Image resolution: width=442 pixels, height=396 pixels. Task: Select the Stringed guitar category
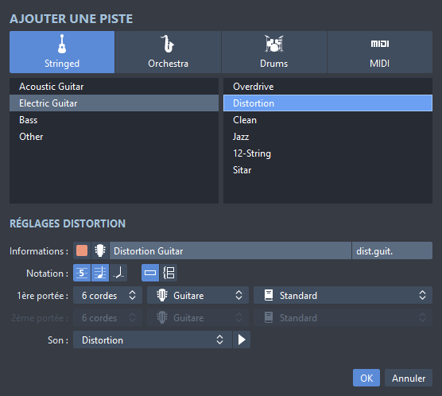pos(62,52)
